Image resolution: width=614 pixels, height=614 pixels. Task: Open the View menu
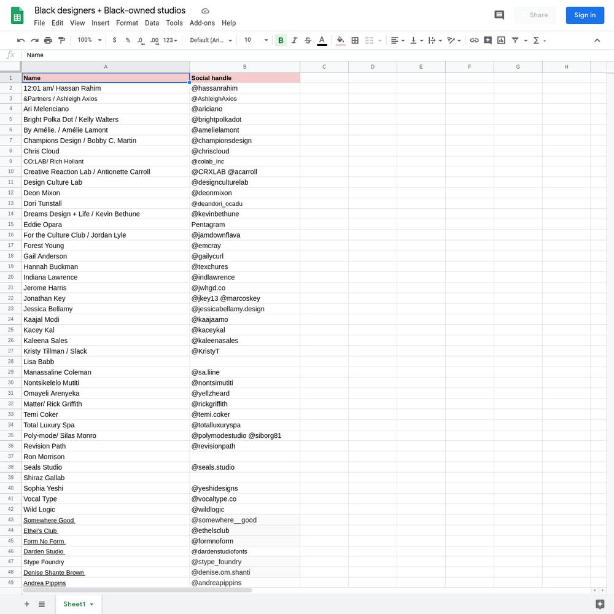coord(77,23)
